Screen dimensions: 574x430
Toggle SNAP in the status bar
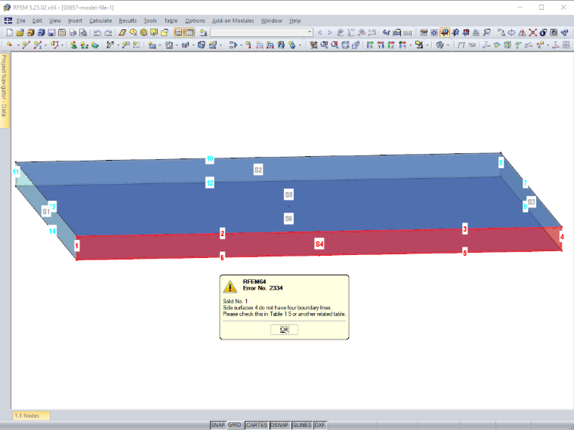(218, 425)
